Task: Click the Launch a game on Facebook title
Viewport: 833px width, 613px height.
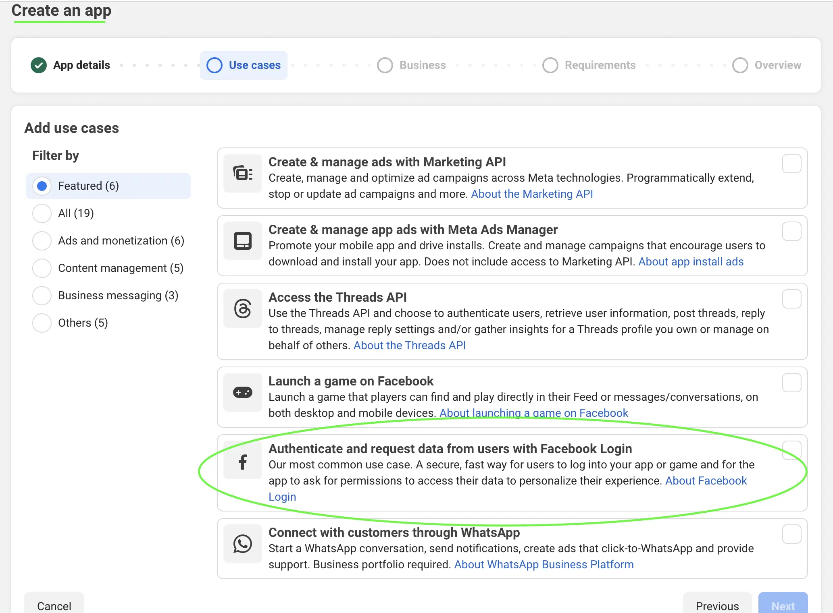Action: coord(351,381)
